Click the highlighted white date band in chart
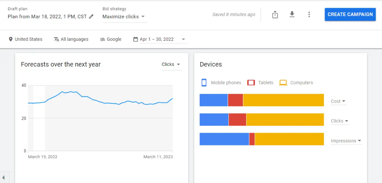Screen dimensions: 382x183 click(x=39, y=118)
